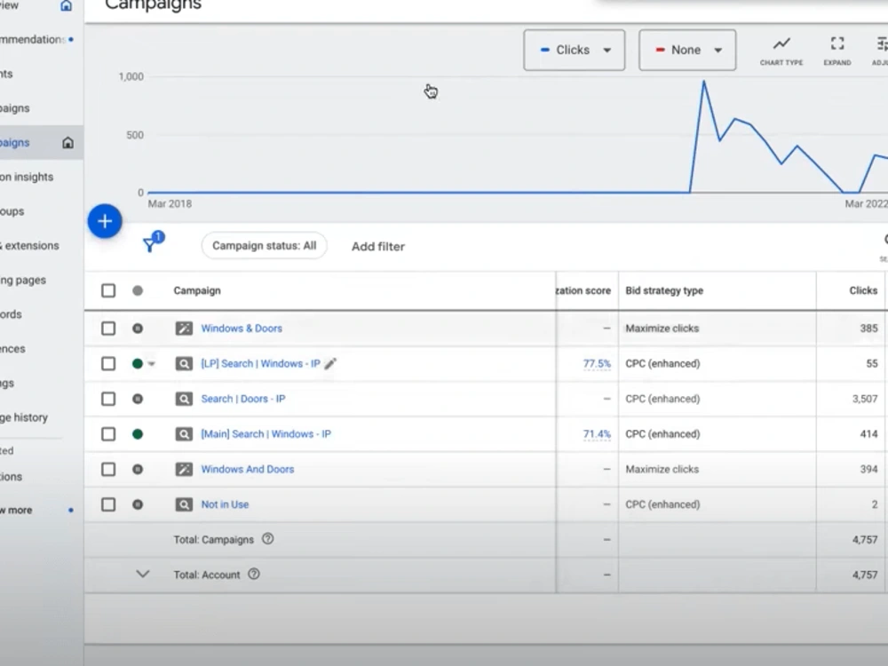
Task: Open Ads & extensions in the sidebar
Action: click(x=29, y=245)
